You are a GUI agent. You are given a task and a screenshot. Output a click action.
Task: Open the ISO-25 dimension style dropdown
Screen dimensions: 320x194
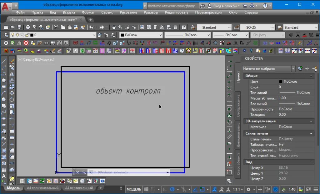tap(272, 28)
